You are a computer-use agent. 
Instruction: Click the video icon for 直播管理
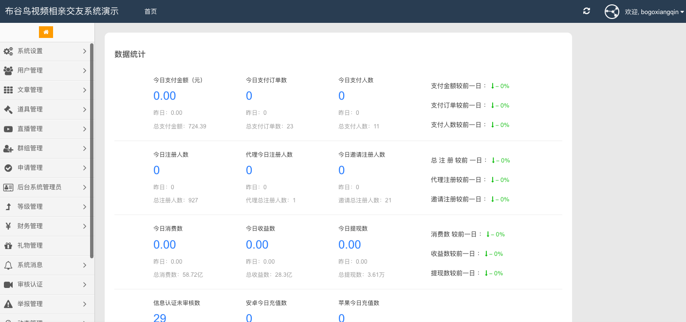(8, 129)
